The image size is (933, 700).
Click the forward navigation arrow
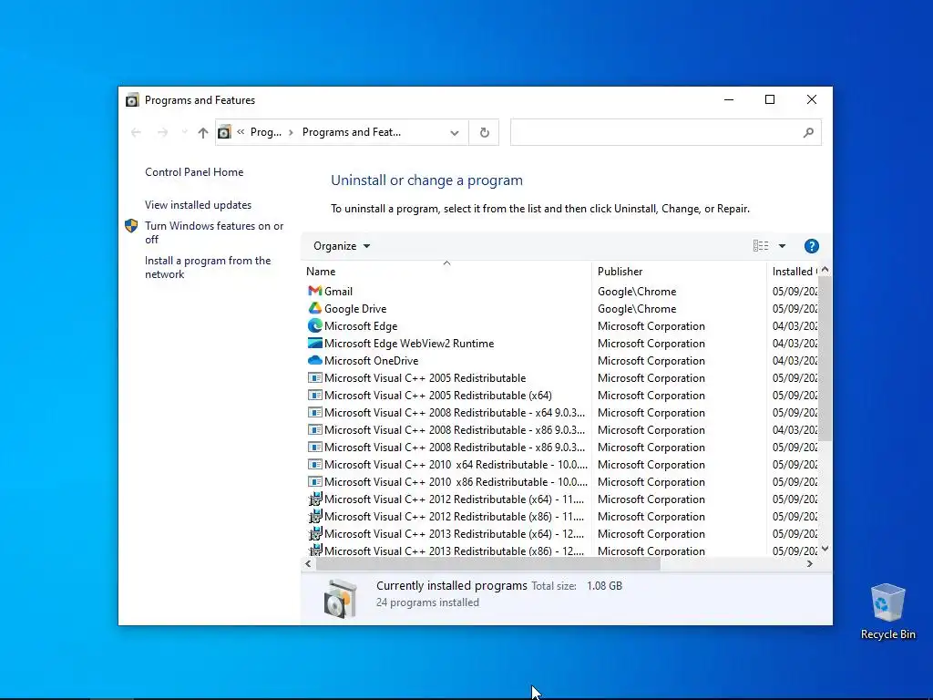[162, 132]
